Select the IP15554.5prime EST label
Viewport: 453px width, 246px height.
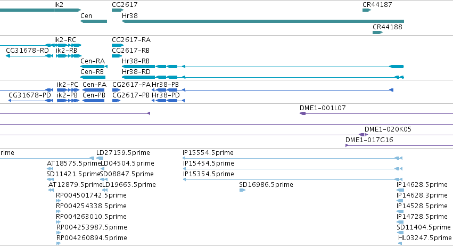pos(208,153)
